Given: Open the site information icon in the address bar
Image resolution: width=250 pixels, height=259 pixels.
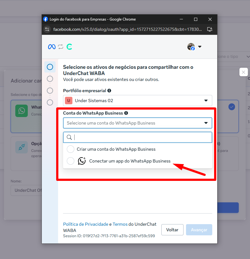Looking at the screenshot, I should coord(47,29).
